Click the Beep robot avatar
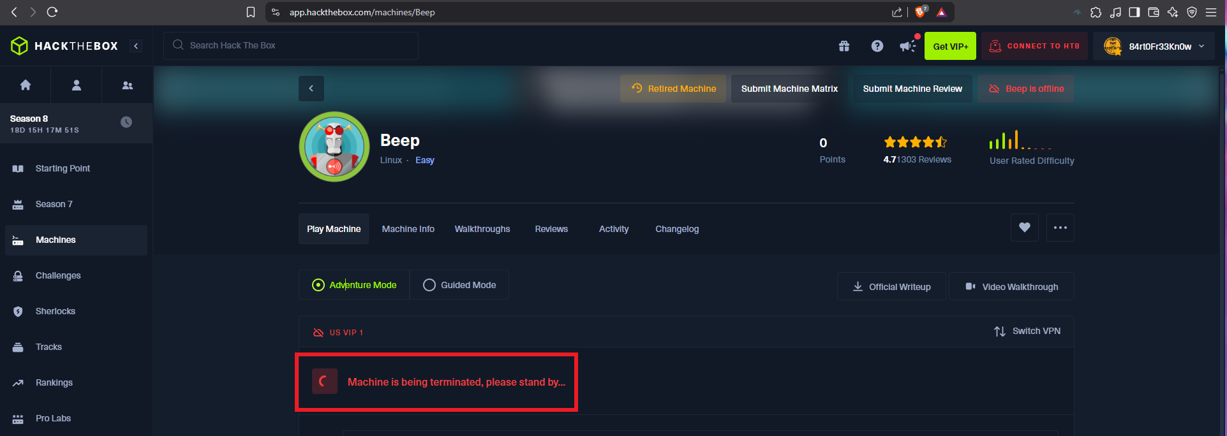This screenshot has width=1227, height=436. 334,147
